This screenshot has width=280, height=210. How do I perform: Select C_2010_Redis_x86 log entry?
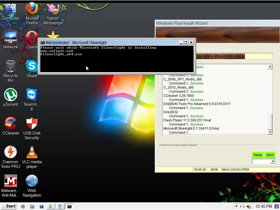click(178, 87)
